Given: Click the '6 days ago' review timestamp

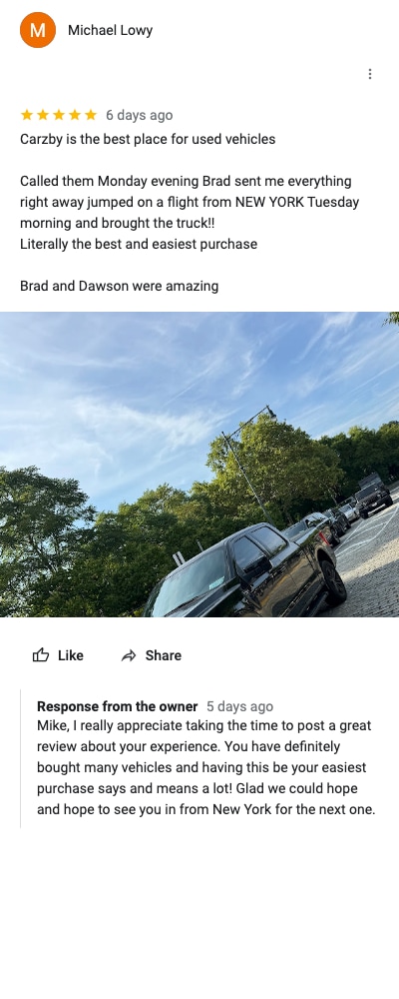Looking at the screenshot, I should [139, 115].
